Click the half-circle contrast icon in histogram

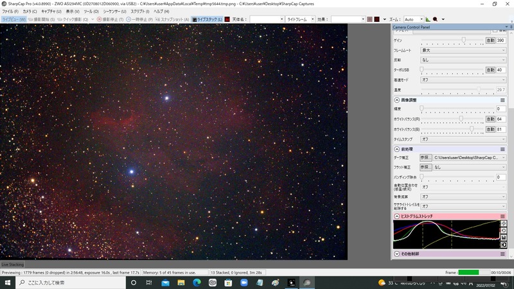[504, 245]
